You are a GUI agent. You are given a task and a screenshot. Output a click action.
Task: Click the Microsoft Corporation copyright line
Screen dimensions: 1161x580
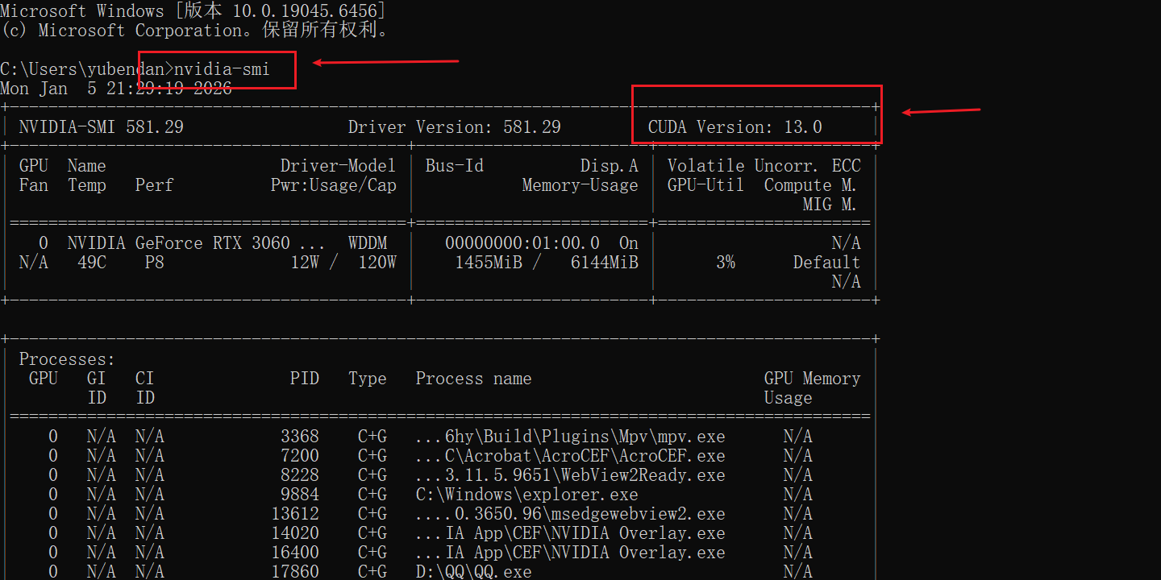coord(196,31)
